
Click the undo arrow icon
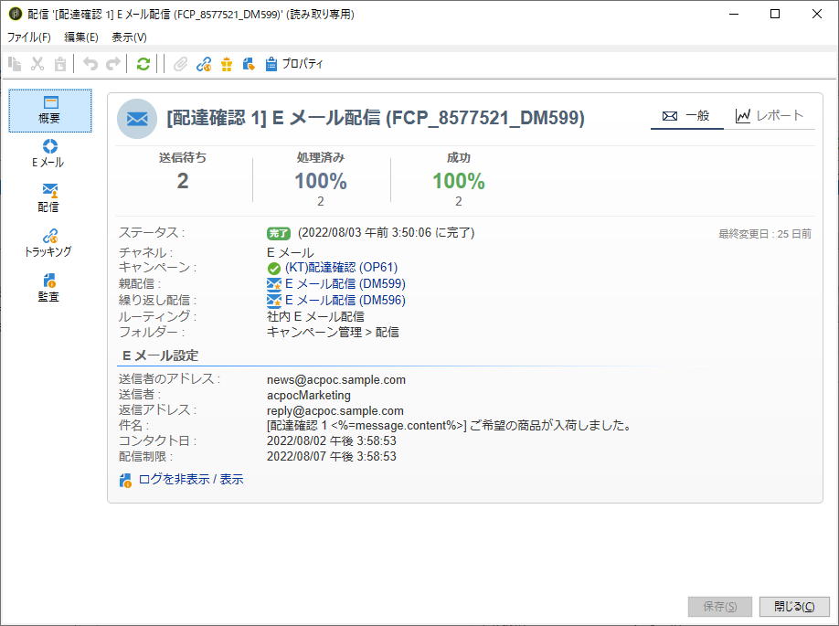tap(90, 64)
